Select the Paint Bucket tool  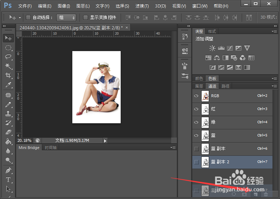8,141
